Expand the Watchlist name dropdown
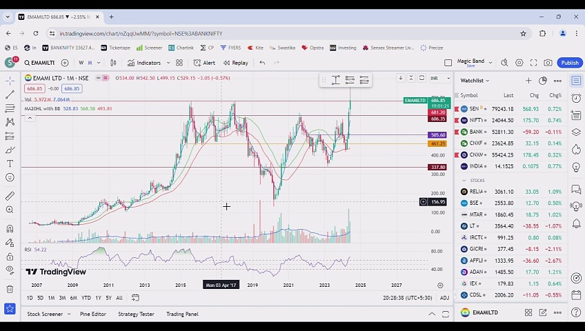Viewport: 585px width, 331px height. (x=475, y=81)
